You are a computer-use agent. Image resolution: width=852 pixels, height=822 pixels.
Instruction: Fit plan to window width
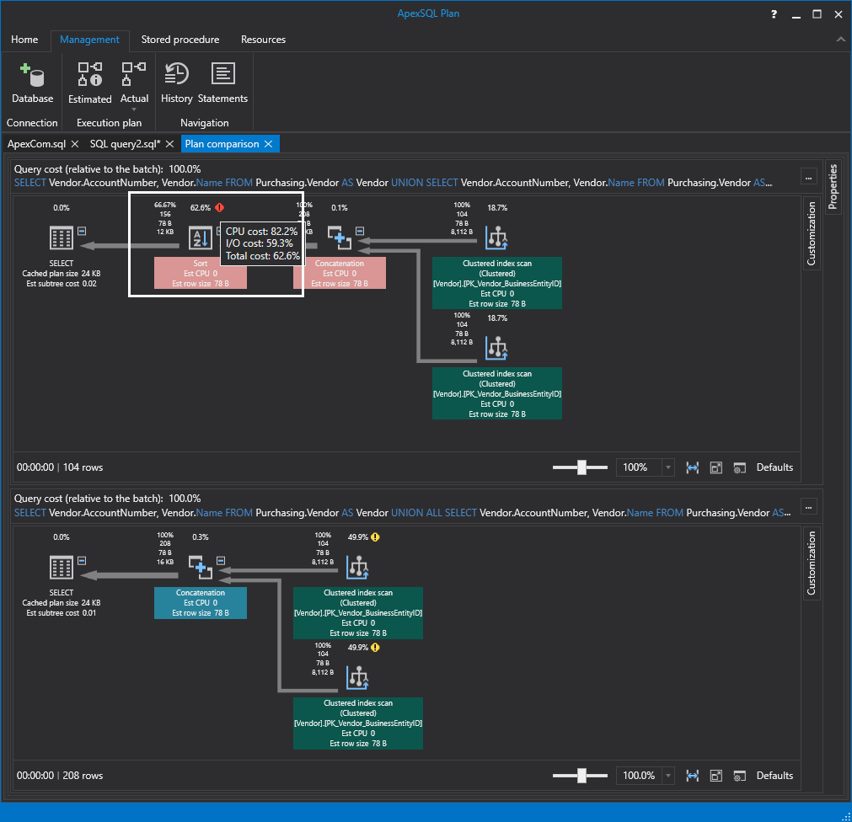[692, 467]
